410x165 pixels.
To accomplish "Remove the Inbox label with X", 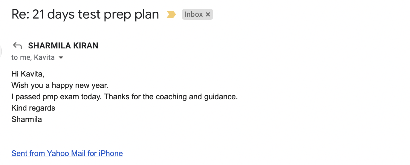I will click(208, 14).
